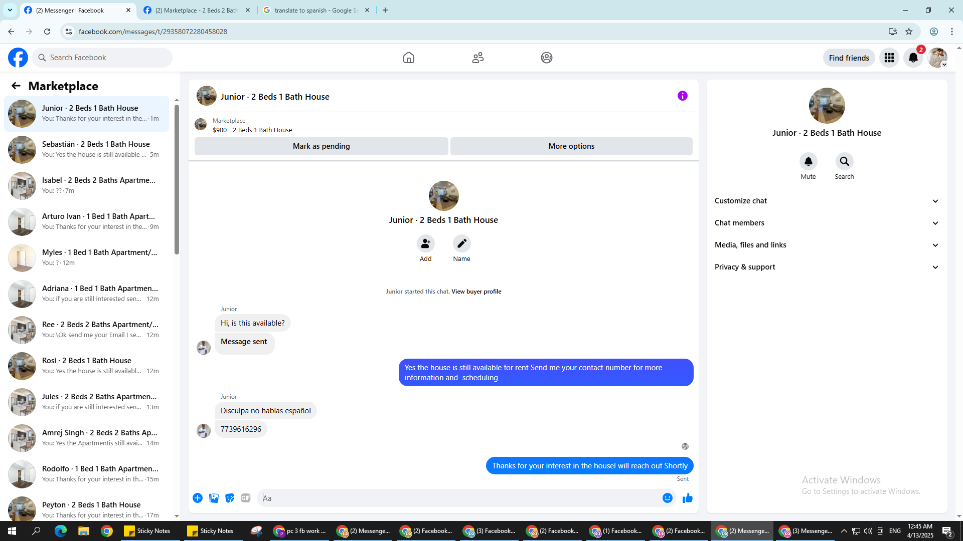Expand Privacy & support section

827,267
